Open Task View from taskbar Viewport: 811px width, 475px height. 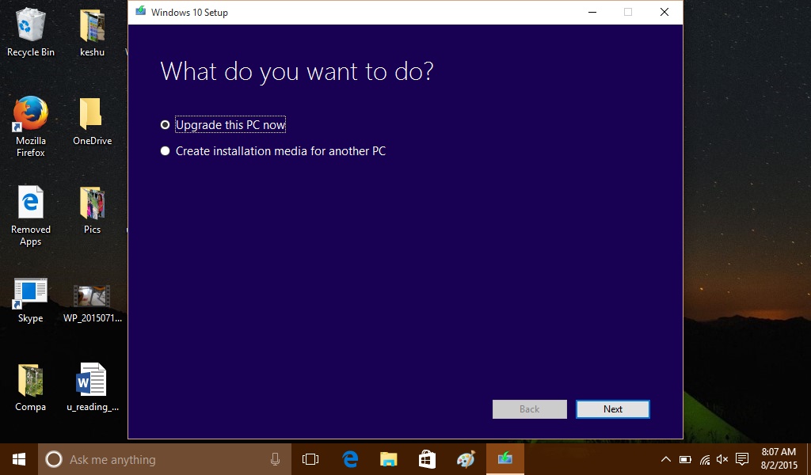[310, 459]
